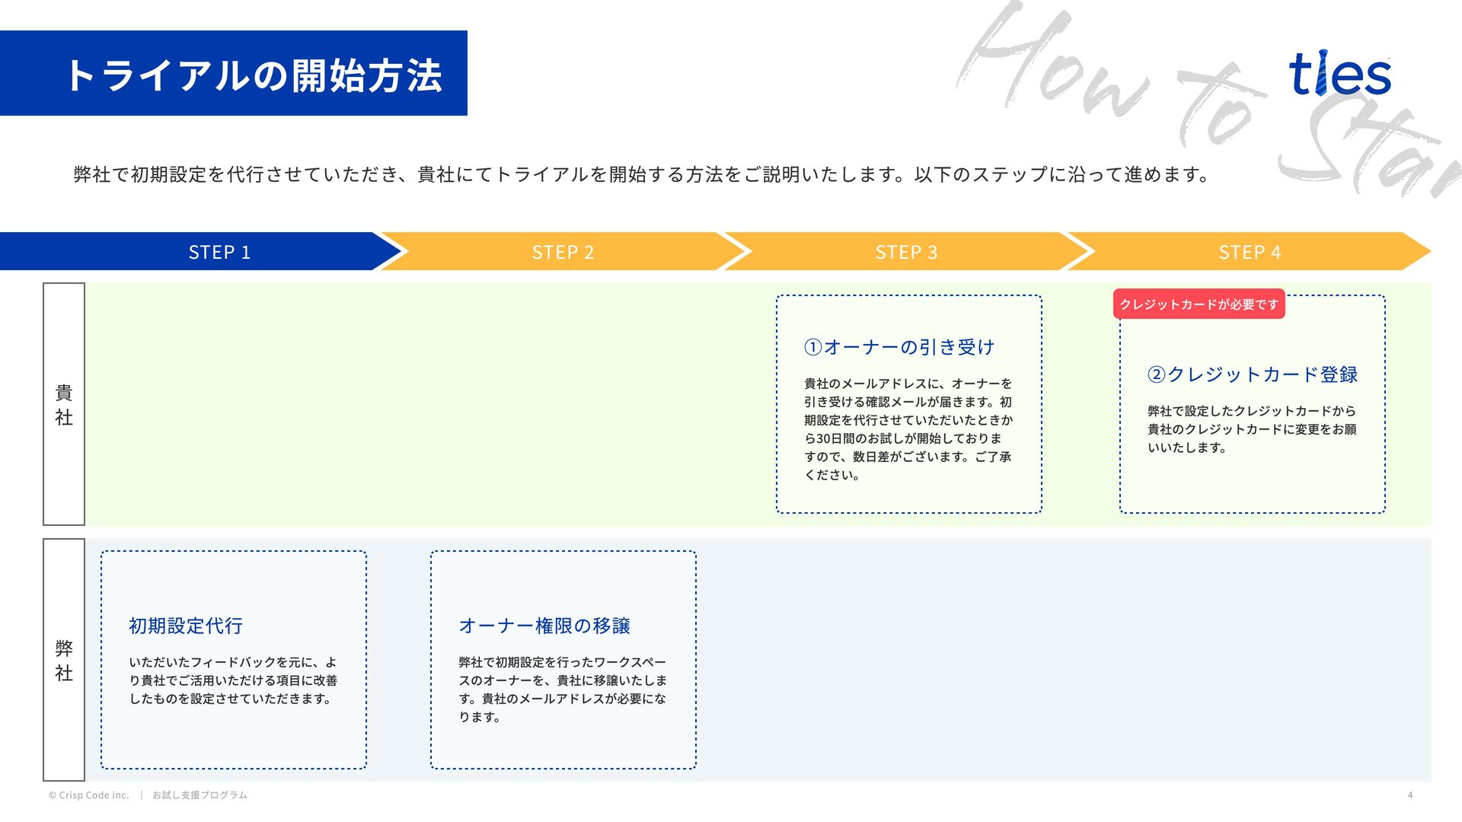
Task: Select the STEP 4 arrow
Action: click(1250, 252)
